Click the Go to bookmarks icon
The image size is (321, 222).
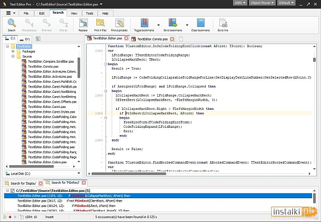point(173,23)
